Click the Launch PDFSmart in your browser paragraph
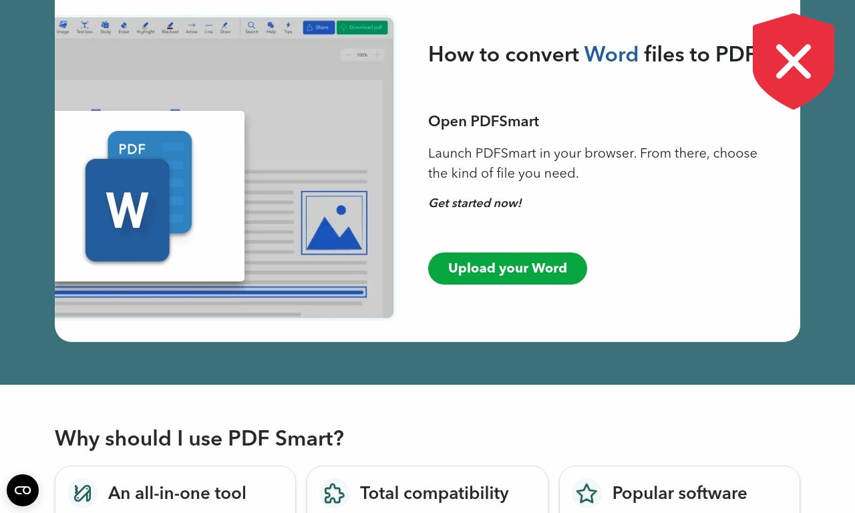This screenshot has height=513, width=855. tap(592, 163)
